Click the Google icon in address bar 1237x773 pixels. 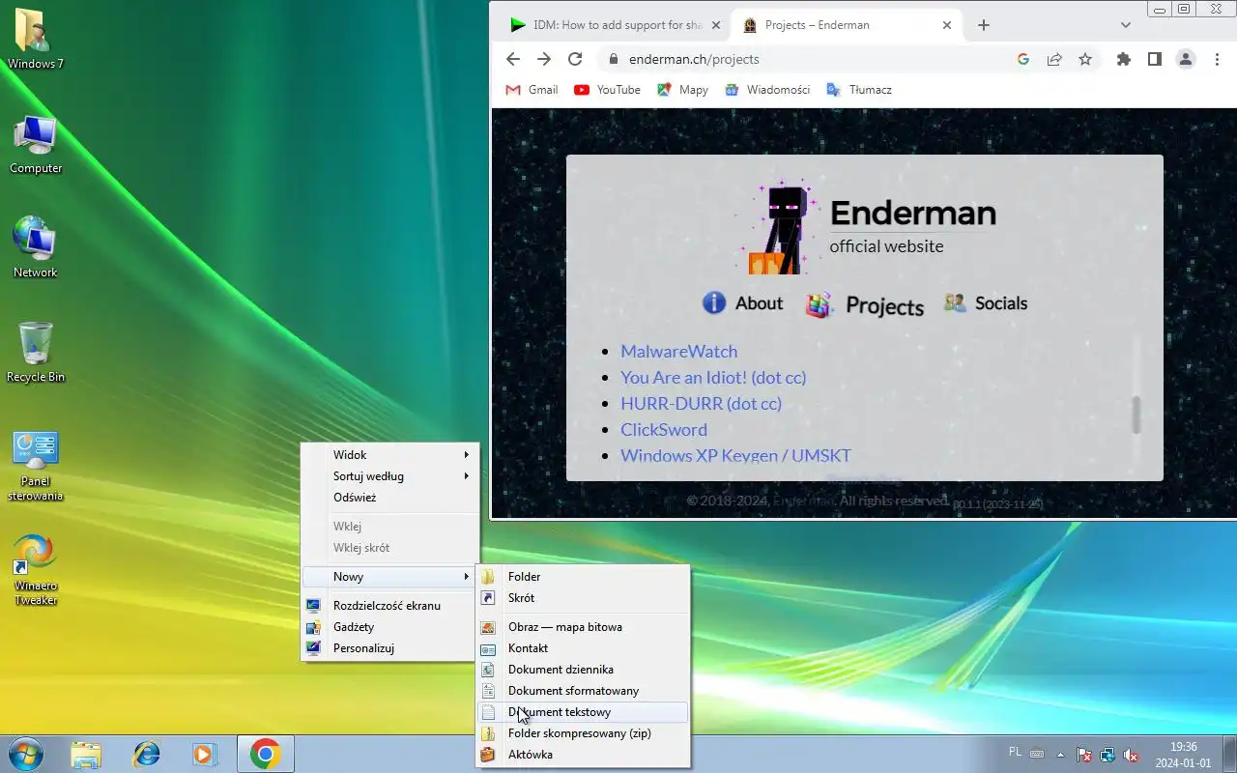click(x=1023, y=59)
